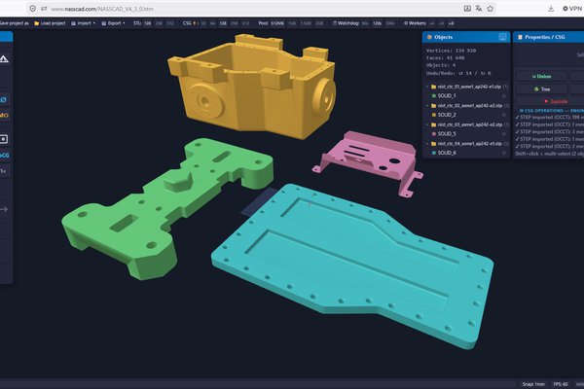
Task: Click nist_ctc_02 folder icon
Action: pyautogui.click(x=433, y=106)
